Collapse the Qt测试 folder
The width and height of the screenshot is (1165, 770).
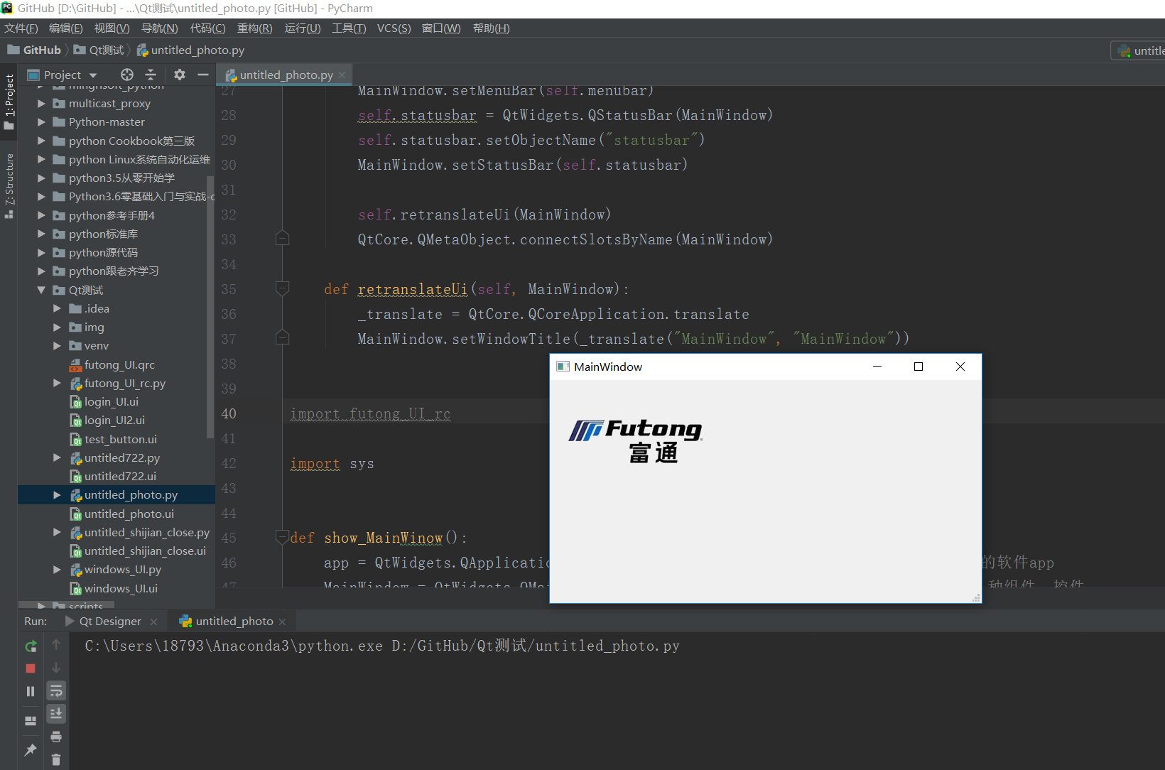click(41, 290)
